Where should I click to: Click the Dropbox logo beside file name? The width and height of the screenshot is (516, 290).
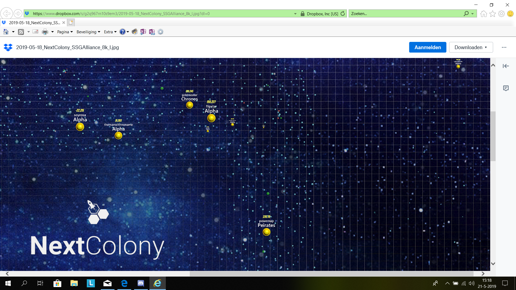click(8, 47)
